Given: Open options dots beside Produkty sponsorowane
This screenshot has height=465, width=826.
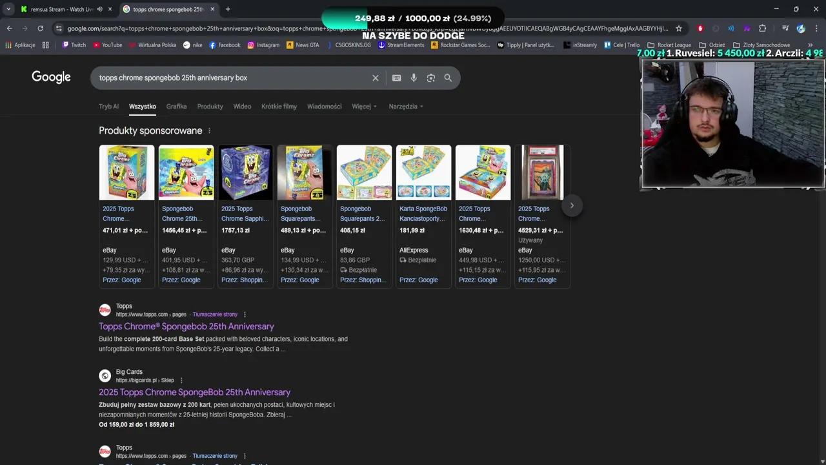Looking at the screenshot, I should 209,130.
